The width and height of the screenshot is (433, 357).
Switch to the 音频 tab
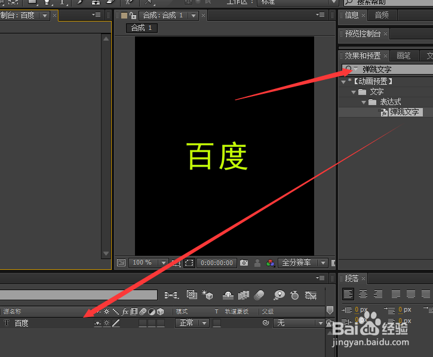(382, 15)
